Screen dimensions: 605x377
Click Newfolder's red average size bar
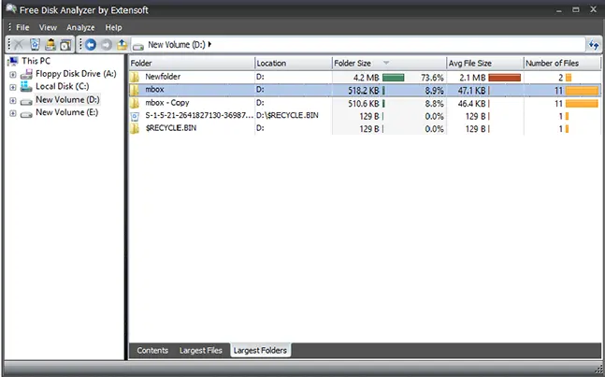pyautogui.click(x=504, y=78)
